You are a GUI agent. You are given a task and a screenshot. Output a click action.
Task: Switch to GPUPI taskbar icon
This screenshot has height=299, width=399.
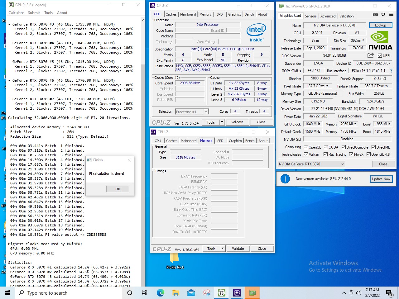(221, 293)
